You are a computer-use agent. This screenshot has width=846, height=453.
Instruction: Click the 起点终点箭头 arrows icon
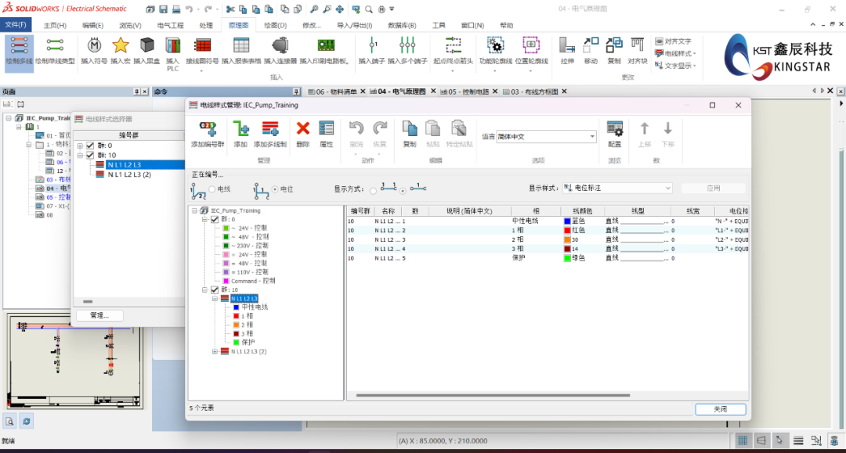tap(454, 45)
